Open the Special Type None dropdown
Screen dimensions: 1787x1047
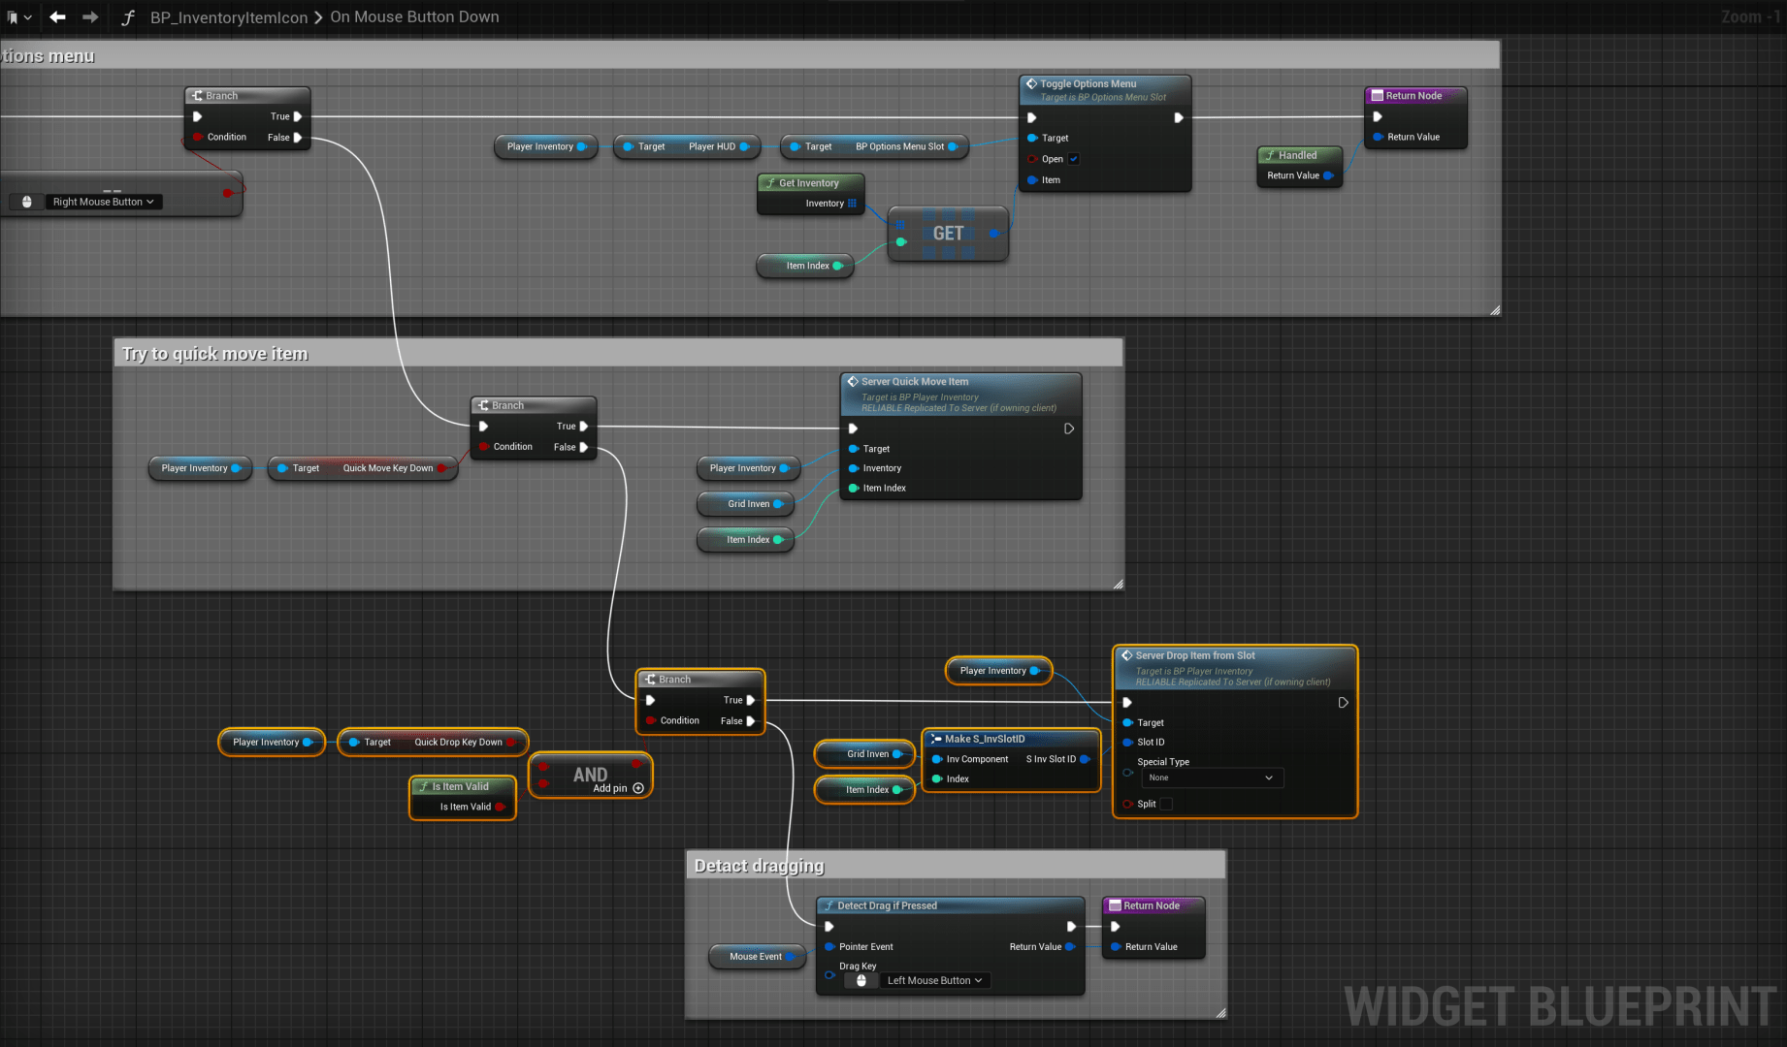point(1212,777)
